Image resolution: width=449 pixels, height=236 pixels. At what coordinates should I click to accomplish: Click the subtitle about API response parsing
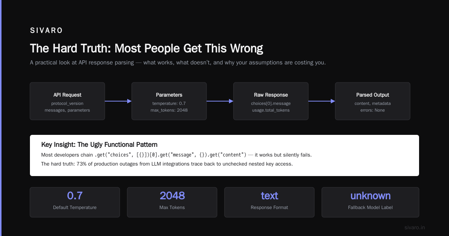[178, 63]
